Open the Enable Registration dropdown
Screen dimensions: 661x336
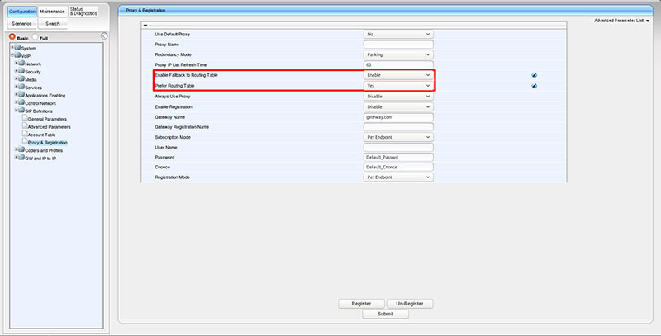pyautogui.click(x=398, y=107)
